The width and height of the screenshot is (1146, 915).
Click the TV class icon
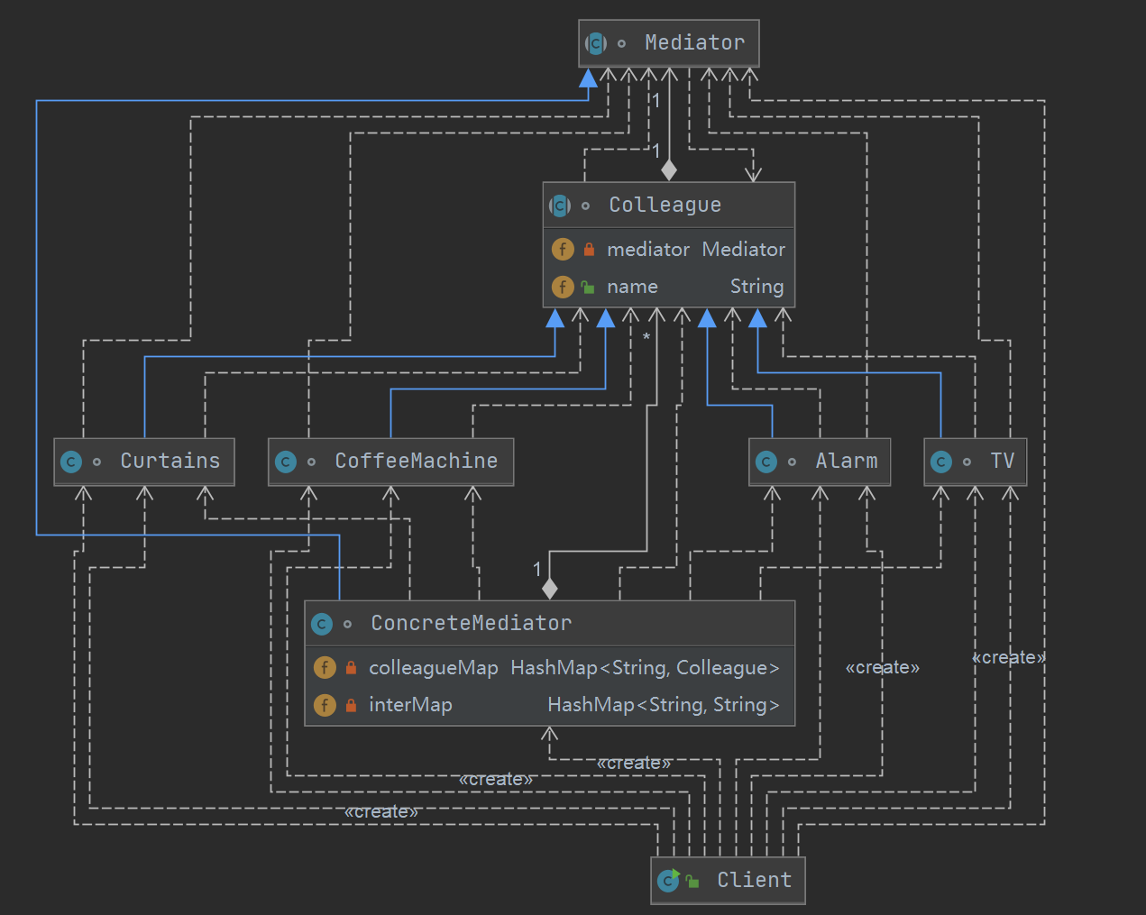(941, 462)
